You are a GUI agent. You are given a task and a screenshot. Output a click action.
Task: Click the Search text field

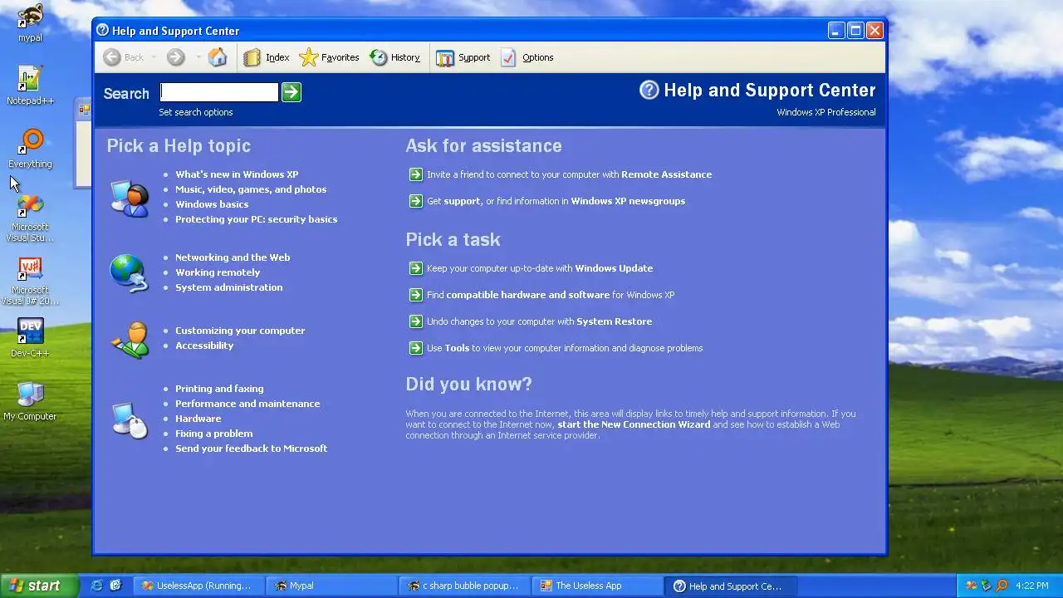point(219,92)
